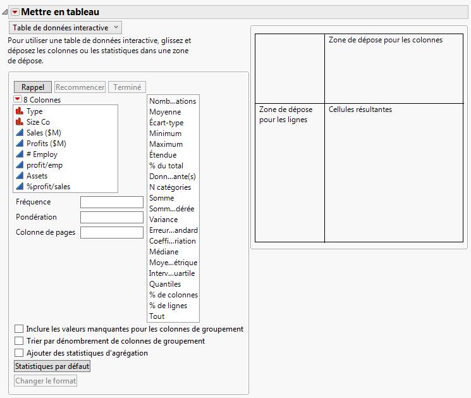Image resolution: width=471 pixels, height=398 pixels.
Task: Click the Rappel button
Action: [33, 87]
